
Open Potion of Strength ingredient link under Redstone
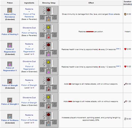click(x=29, y=85)
